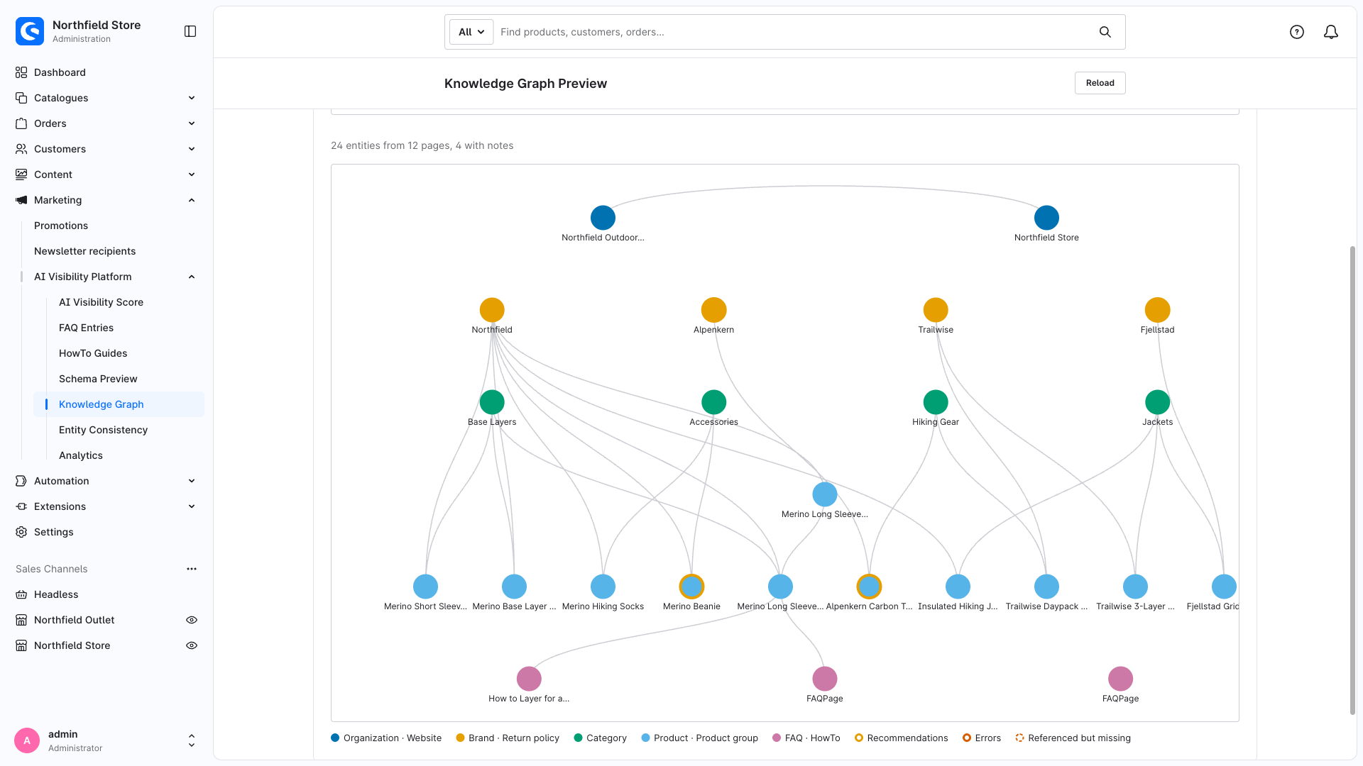Image resolution: width=1363 pixels, height=766 pixels.
Task: Click the Errors legend swatch
Action: pyautogui.click(x=967, y=738)
